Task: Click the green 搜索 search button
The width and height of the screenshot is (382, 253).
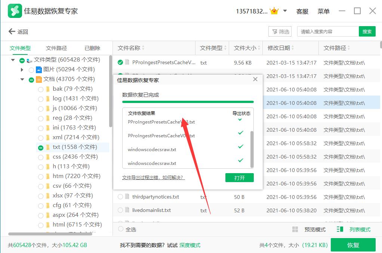Action: (x=367, y=31)
